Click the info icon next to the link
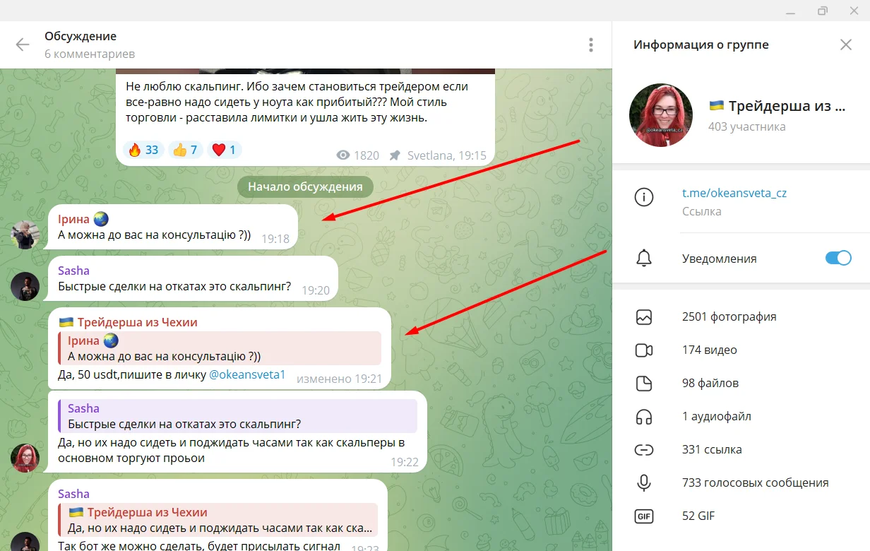This screenshot has width=870, height=551. pos(644,197)
